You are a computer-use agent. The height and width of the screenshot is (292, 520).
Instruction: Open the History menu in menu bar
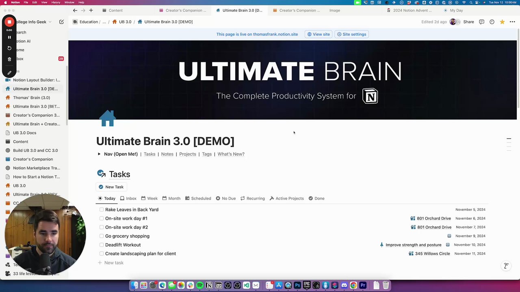click(56, 2)
